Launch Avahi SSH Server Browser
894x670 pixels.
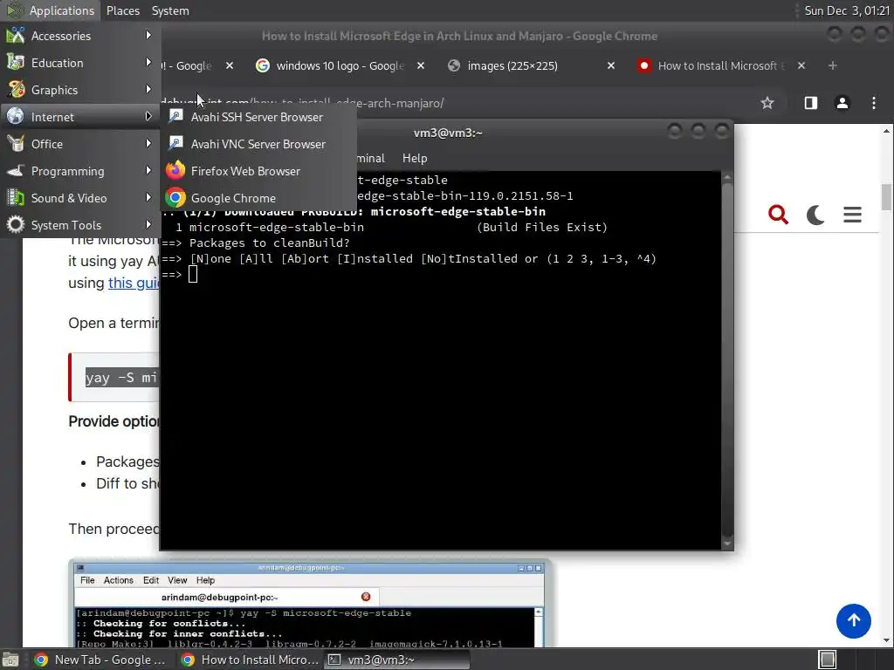click(258, 117)
